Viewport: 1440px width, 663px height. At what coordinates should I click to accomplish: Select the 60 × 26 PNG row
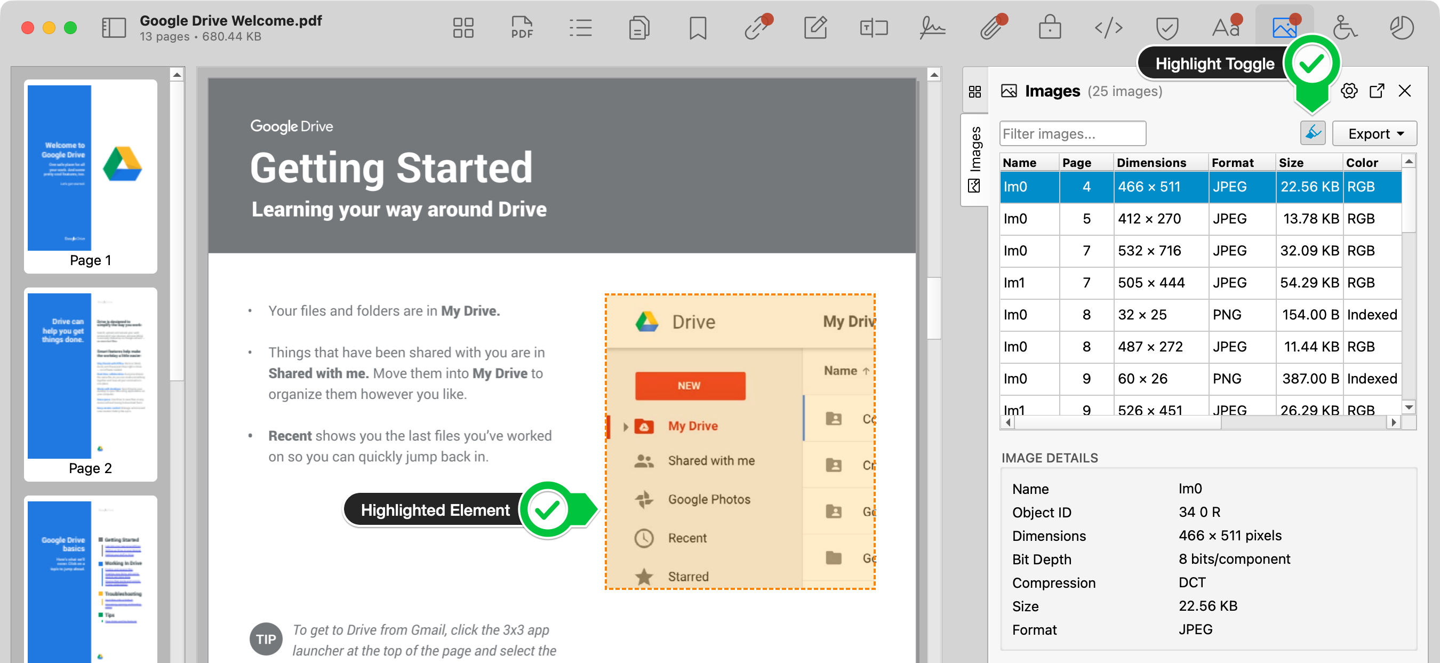(x=1200, y=379)
